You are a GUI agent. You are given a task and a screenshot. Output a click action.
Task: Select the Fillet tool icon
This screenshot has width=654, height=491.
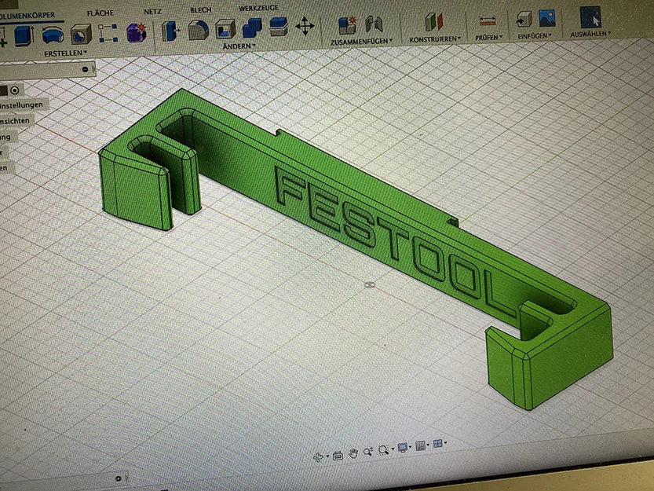tap(199, 30)
